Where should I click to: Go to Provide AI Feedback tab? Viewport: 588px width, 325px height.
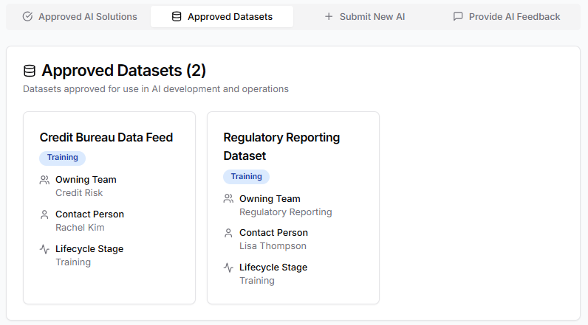point(507,17)
